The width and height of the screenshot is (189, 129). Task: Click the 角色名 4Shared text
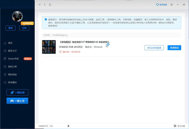94,47
